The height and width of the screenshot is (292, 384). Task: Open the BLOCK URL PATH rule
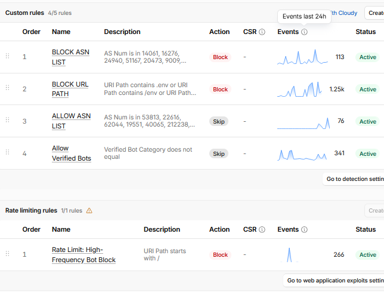[70, 89]
